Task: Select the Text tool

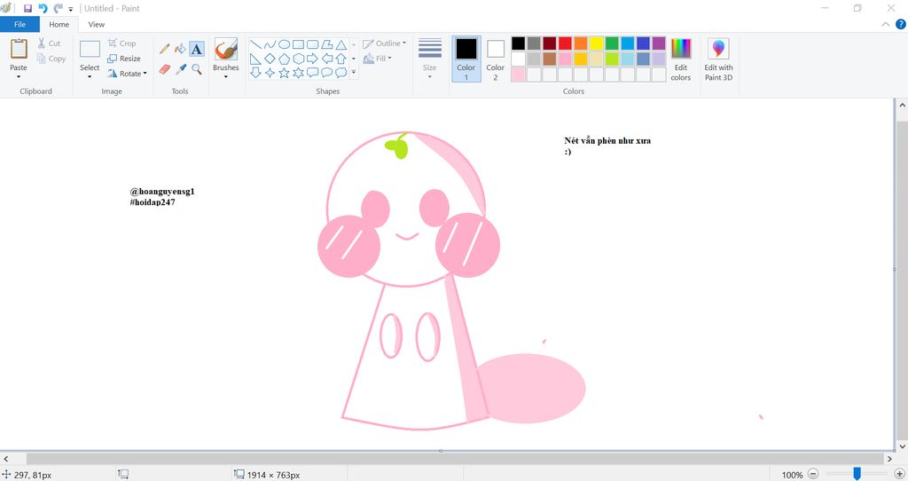Action: point(197,50)
